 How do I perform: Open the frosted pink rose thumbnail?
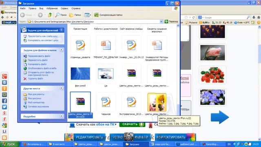(212, 53)
